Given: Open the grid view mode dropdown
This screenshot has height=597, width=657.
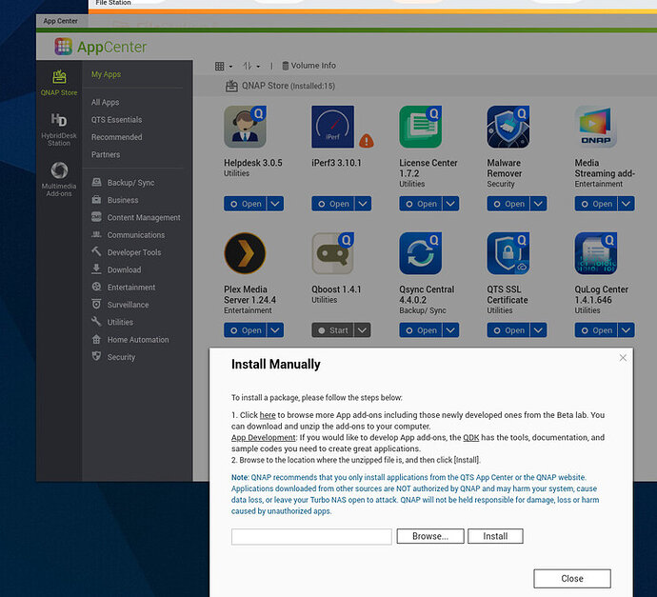Looking at the screenshot, I should coord(224,67).
